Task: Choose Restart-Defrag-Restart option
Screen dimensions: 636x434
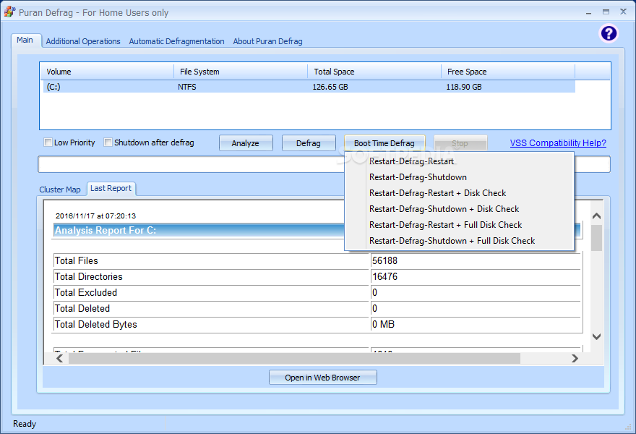Action: click(411, 161)
